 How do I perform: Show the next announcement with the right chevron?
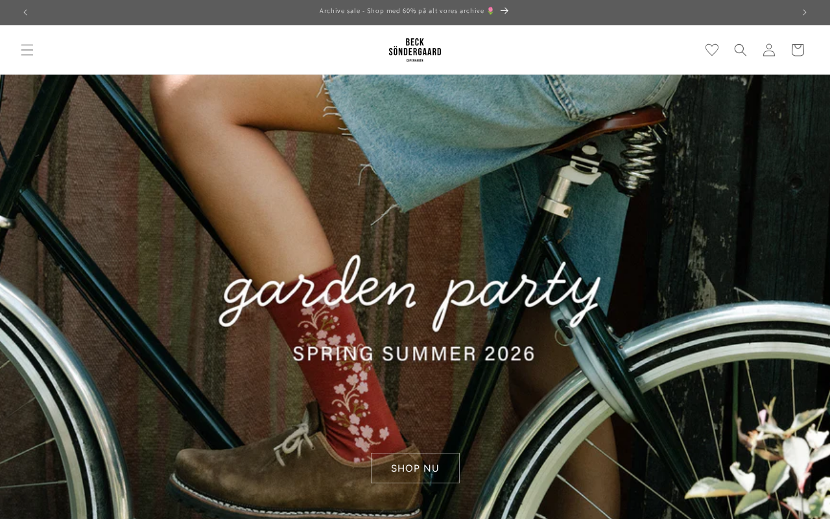[x=805, y=12]
